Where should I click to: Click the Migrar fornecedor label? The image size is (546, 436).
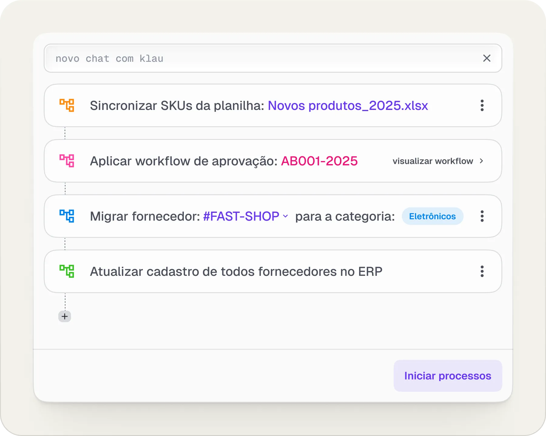tap(145, 216)
